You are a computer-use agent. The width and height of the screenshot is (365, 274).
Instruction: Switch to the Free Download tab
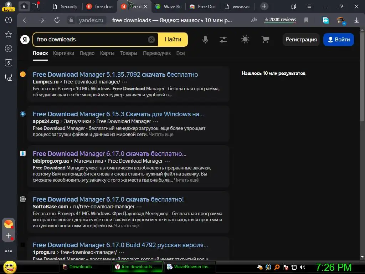click(203, 6)
